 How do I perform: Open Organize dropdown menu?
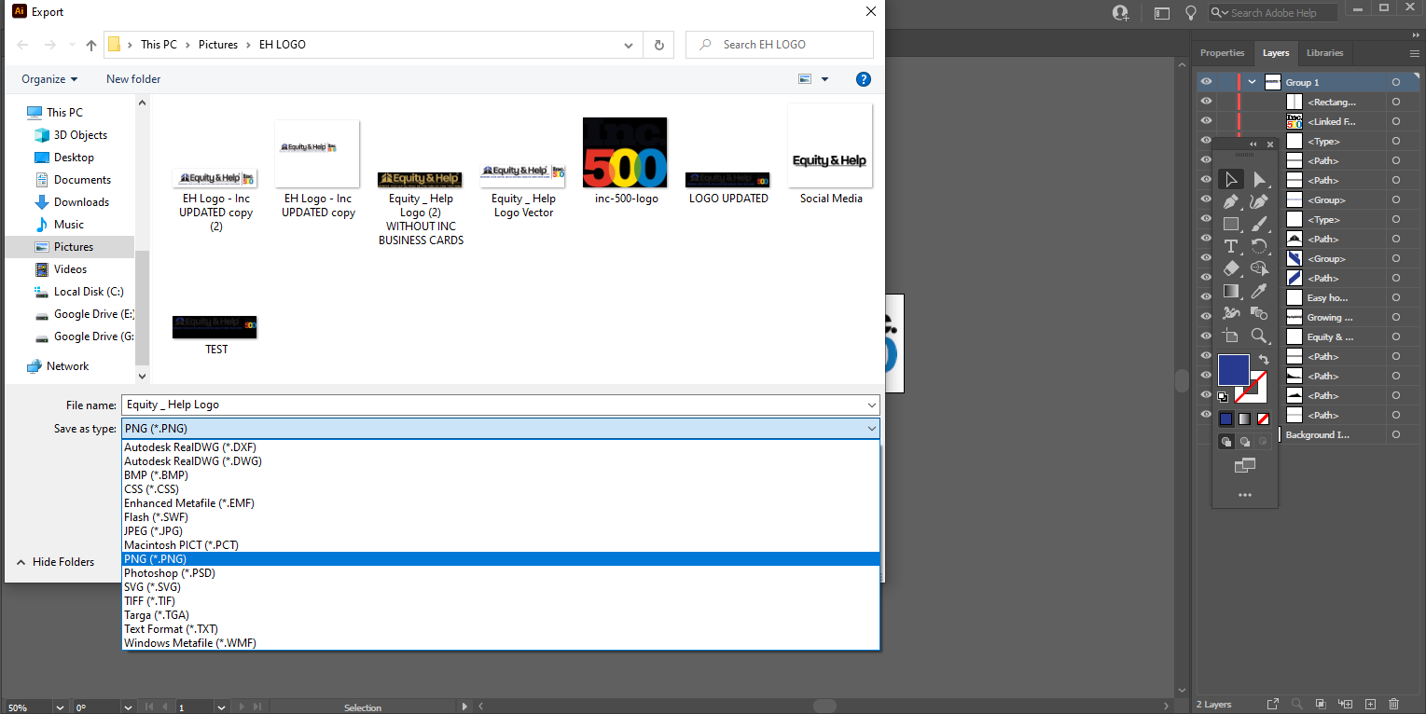click(50, 79)
